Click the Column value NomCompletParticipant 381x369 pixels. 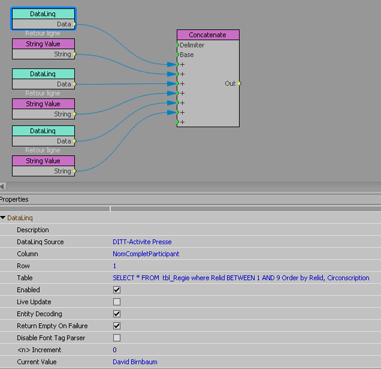(146, 254)
